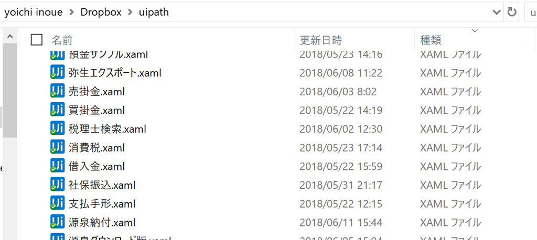Viewport: 537px width, 240px height.
Task: Sort files by the 更新日時 column header
Action: click(321, 40)
